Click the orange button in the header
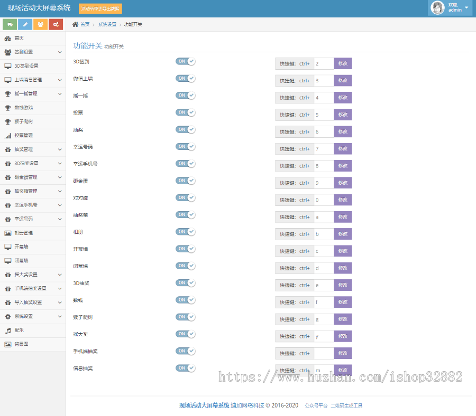476x416 pixels. click(100, 8)
